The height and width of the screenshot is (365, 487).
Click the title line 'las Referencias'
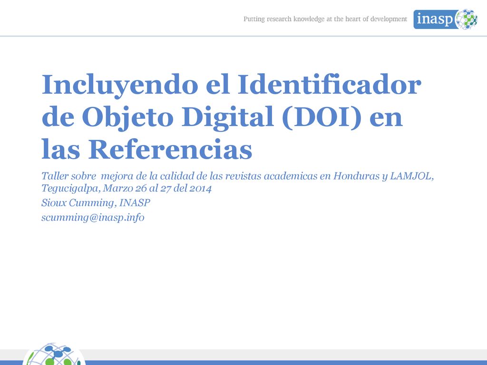pos(146,149)
